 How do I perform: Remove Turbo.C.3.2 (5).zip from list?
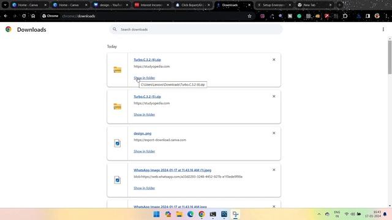tap(274, 97)
